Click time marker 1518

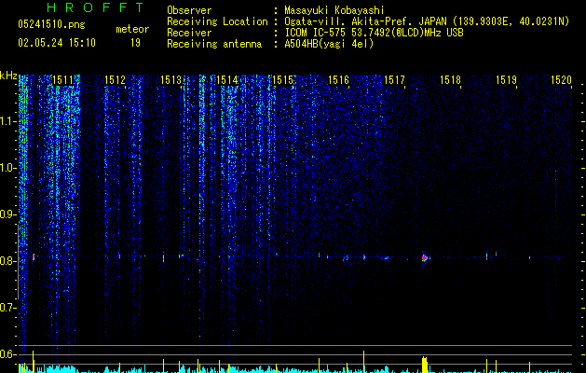(x=450, y=80)
